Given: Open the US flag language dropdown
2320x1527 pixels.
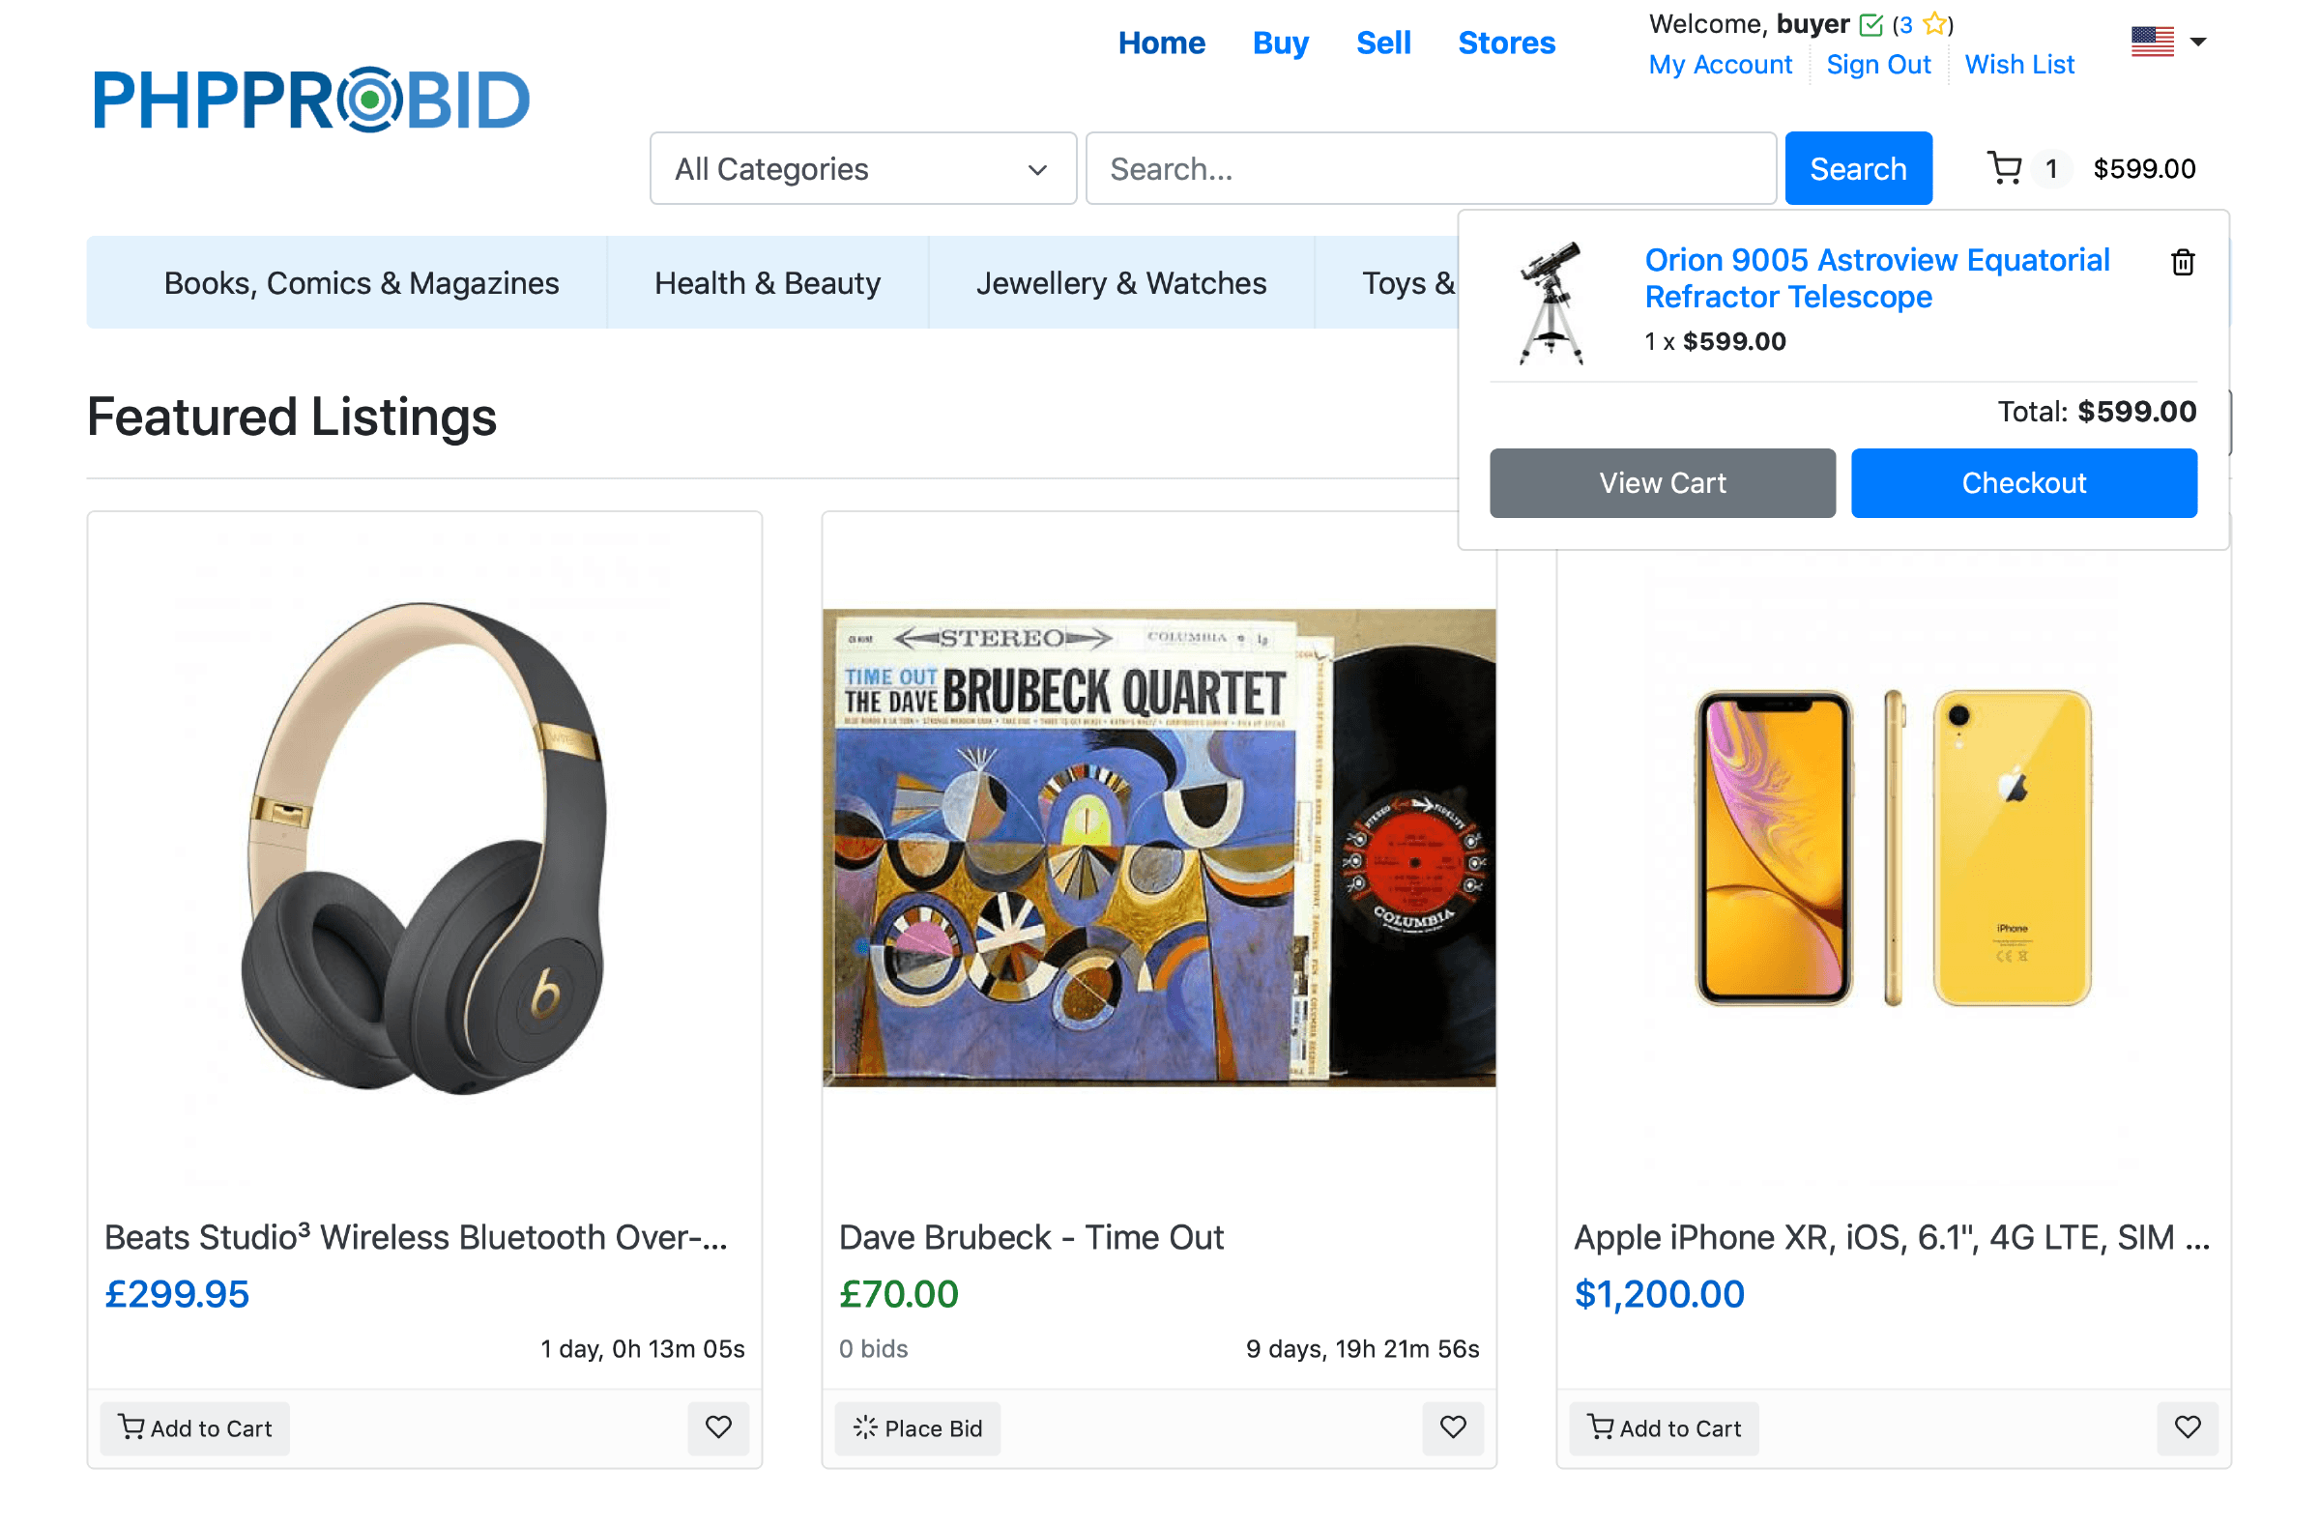Looking at the screenshot, I should click(2168, 42).
